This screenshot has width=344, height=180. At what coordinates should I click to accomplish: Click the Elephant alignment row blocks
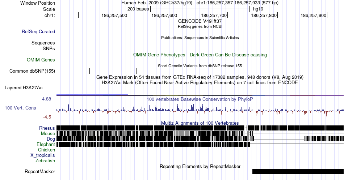(153, 144)
